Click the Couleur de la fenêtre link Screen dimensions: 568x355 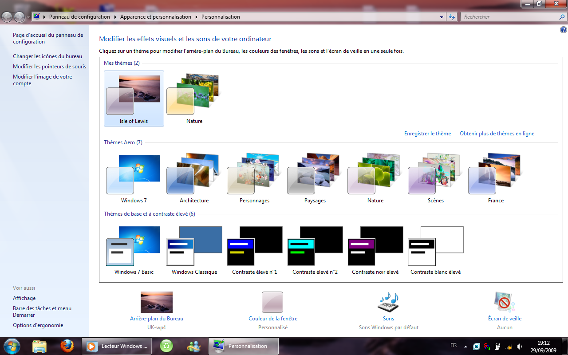click(x=273, y=319)
